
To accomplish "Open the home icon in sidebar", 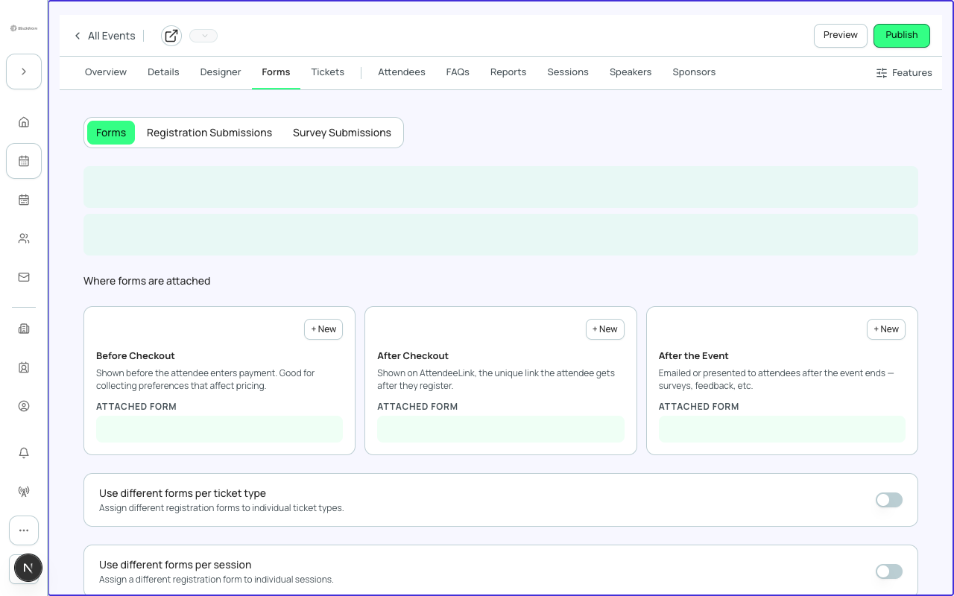I will pos(24,122).
